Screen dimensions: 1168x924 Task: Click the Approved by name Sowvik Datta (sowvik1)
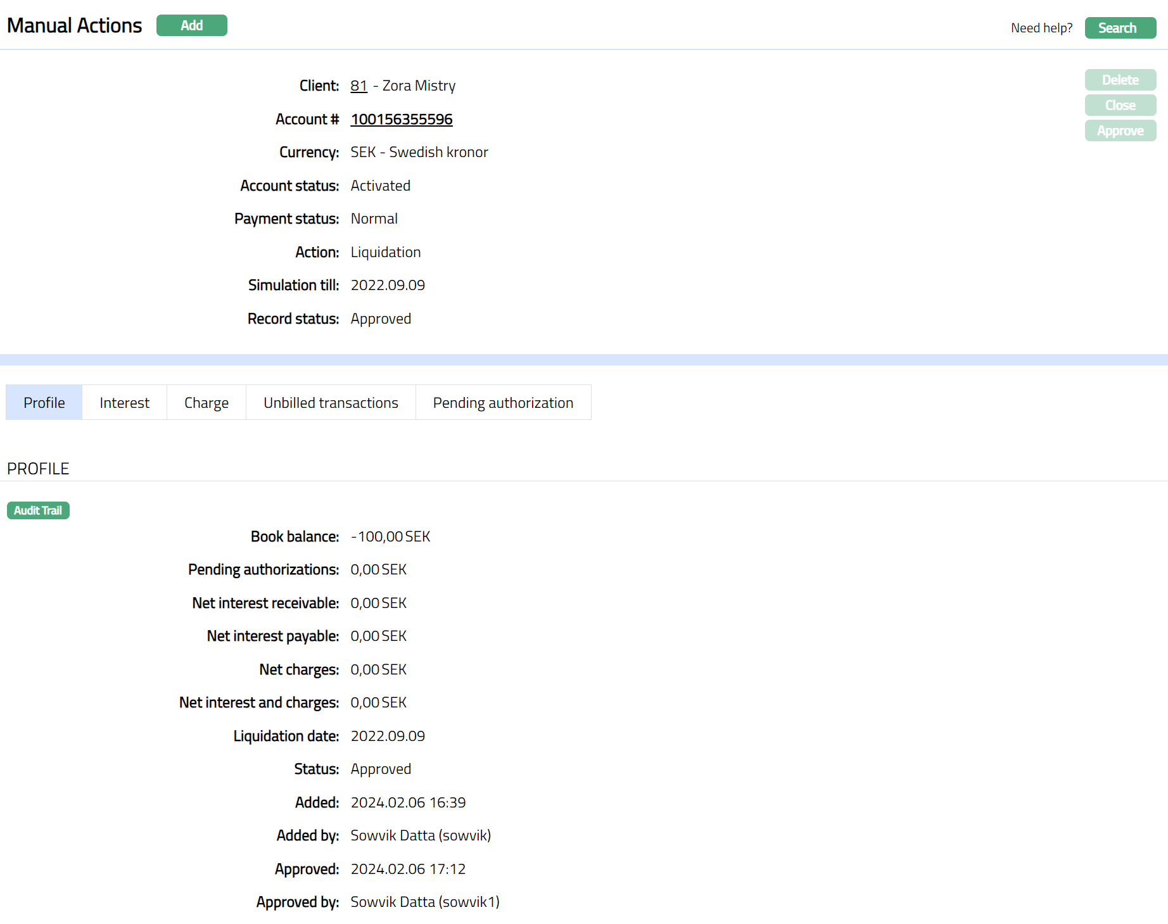tap(425, 902)
